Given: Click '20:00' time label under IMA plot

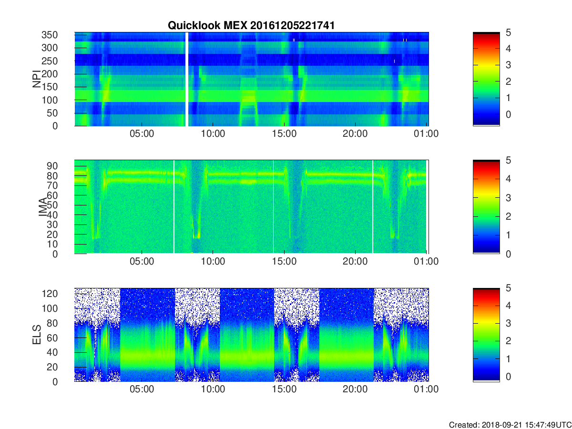Looking at the screenshot, I should pyautogui.click(x=355, y=262).
